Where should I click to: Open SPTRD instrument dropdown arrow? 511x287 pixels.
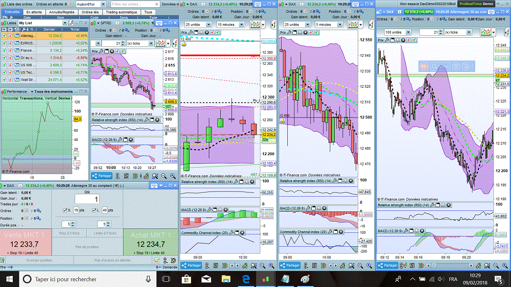(98, 23)
